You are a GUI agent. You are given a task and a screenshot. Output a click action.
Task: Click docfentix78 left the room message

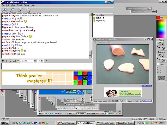(14, 54)
